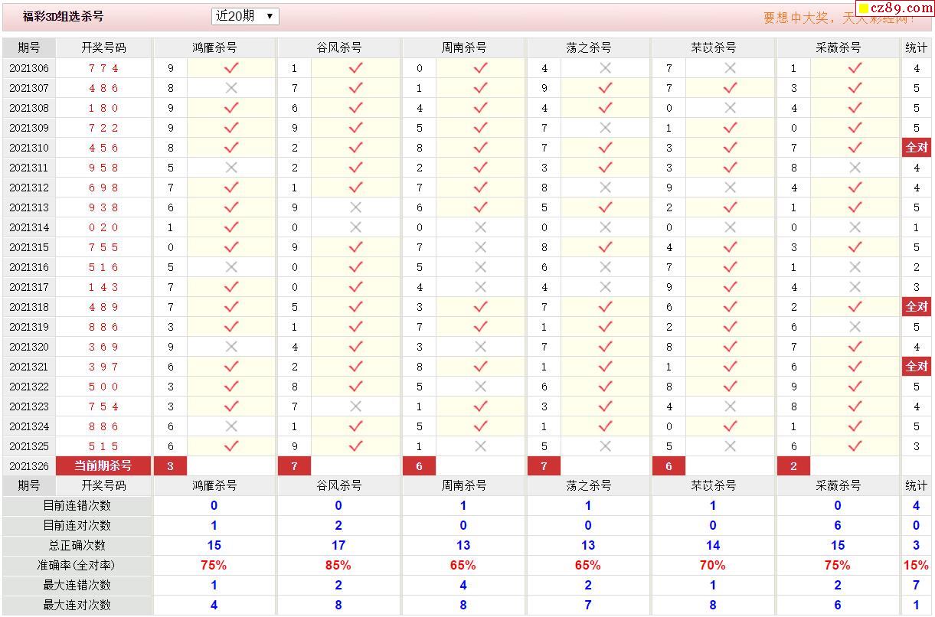Click the 85% accuracy value

[x=338, y=565]
